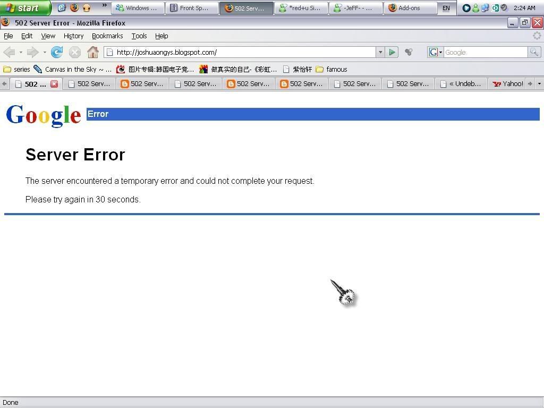Click the Forward navigation arrow
The image size is (544, 408).
coord(33,53)
